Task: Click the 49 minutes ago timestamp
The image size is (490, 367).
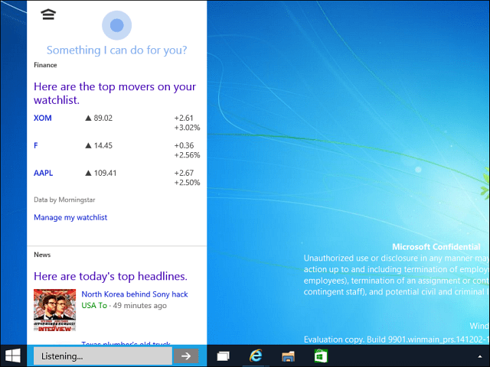Action: coord(139,306)
